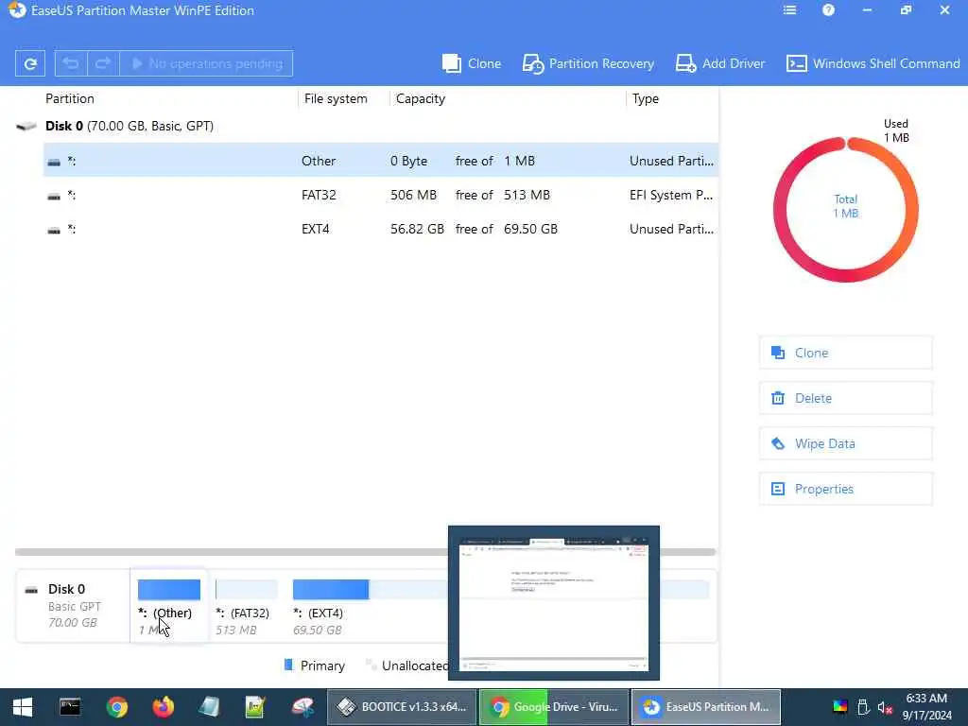Click the refresh disk icon
968x726 pixels.
coord(29,63)
